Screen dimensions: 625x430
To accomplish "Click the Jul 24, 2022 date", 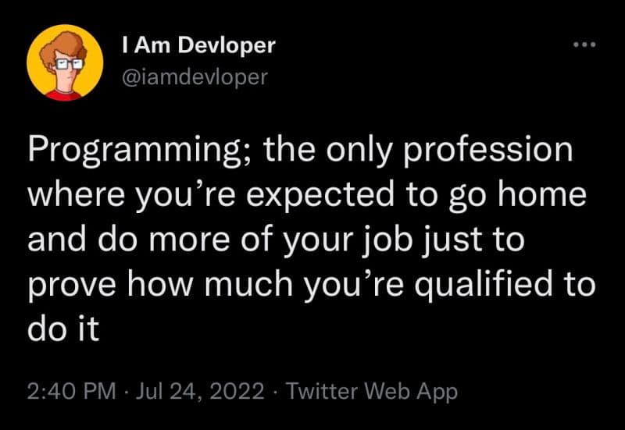I will [200, 390].
